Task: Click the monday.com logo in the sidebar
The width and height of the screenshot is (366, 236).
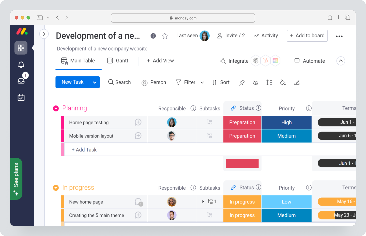Action: (22, 31)
